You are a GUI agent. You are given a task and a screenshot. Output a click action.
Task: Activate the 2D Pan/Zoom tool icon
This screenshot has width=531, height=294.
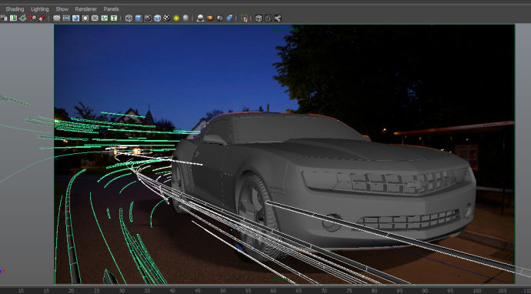32,18
